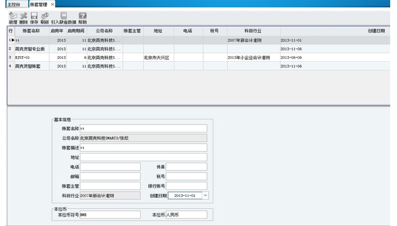Image resolution: width=397 pixels, height=226 pixels.
Task: Select the BJSY-01 row
Action: 198,58
